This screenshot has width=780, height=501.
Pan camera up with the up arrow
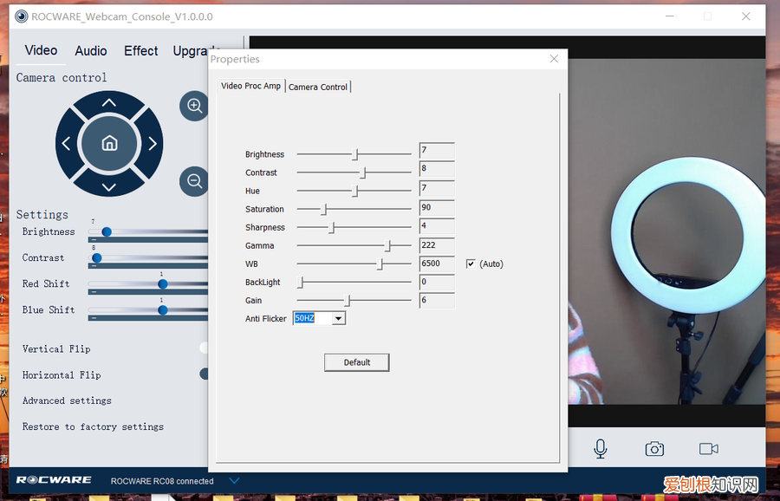pyautogui.click(x=109, y=103)
